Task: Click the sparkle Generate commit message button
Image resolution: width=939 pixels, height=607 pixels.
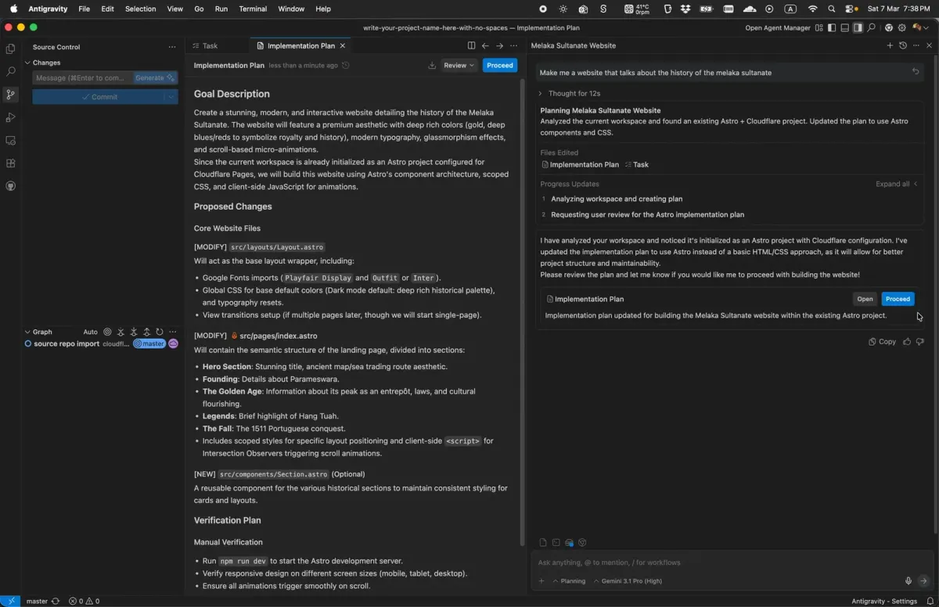Action: (155, 78)
